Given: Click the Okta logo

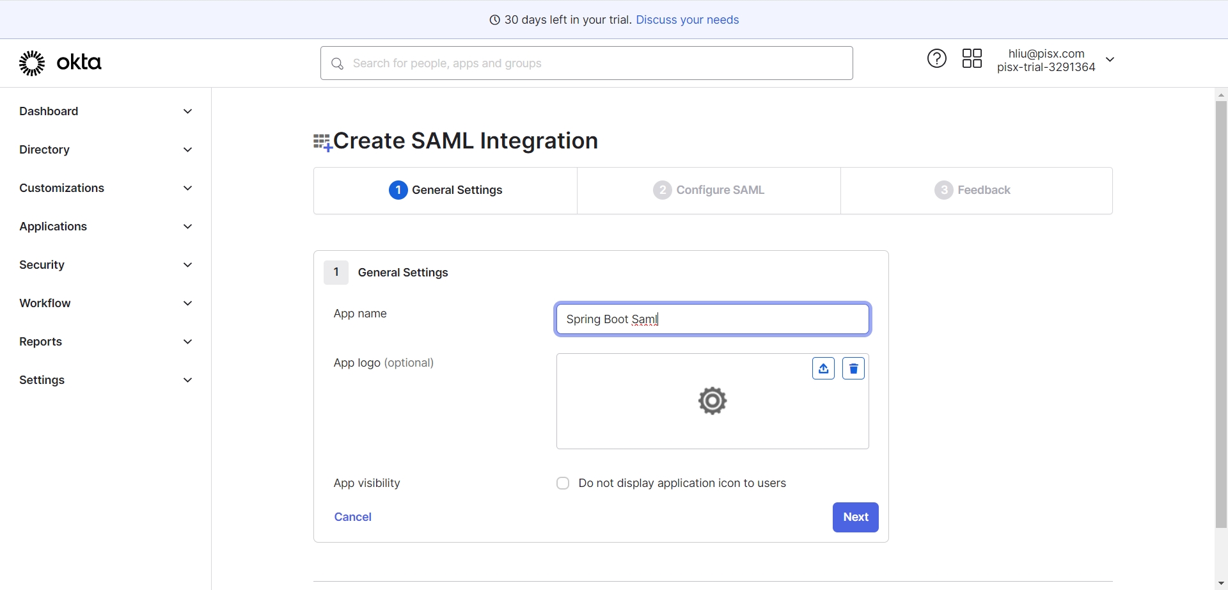Looking at the screenshot, I should 60,63.
